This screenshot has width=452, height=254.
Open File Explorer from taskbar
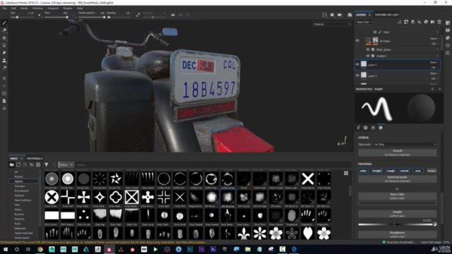pyautogui.click(x=248, y=249)
